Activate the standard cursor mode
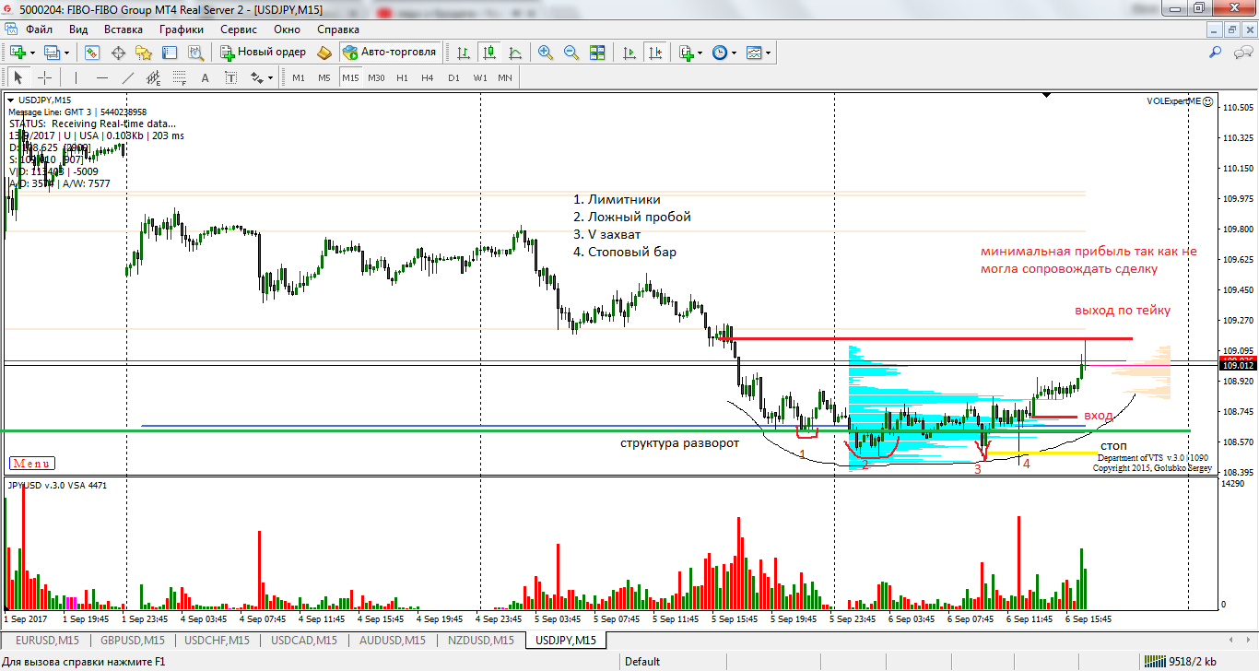This screenshot has width=1259, height=671. point(18,77)
